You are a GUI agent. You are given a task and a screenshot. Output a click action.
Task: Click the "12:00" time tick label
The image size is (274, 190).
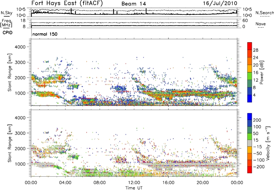[134, 183]
